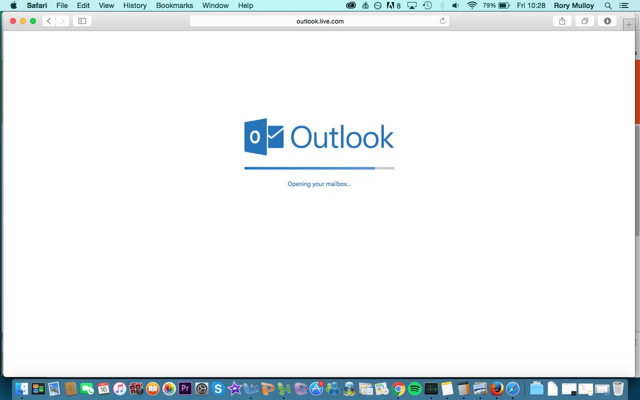This screenshot has height=400, width=640.
Task: Open Activity Monitor in the Dock
Action: tap(431, 388)
